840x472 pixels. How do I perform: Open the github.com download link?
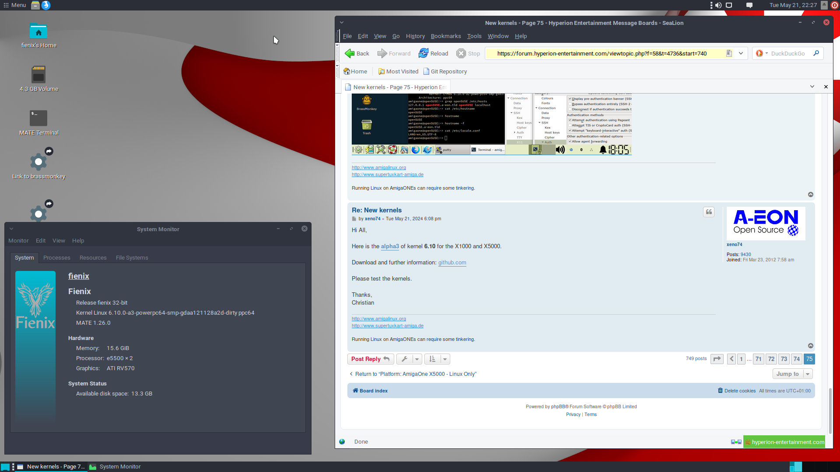point(452,263)
